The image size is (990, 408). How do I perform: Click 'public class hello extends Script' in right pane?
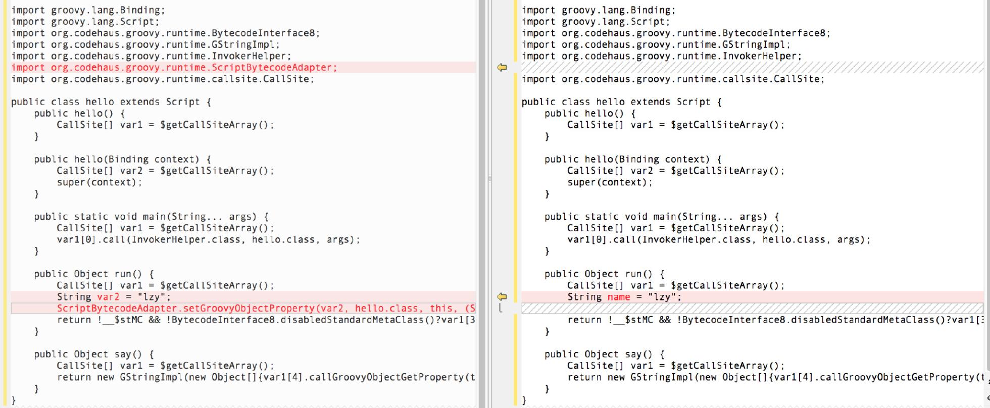[622, 102]
